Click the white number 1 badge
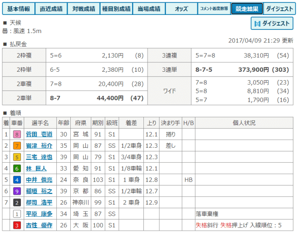The width and height of the screenshot is (298, 233). click(17, 213)
